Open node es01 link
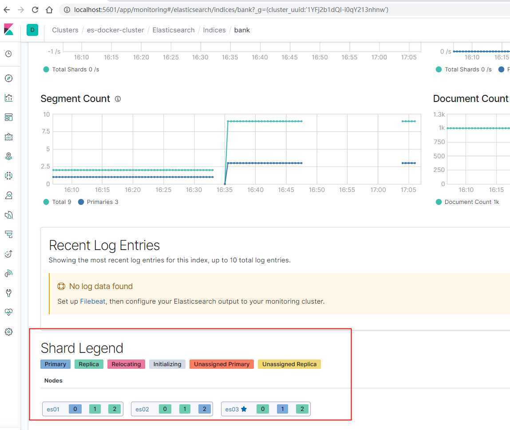This screenshot has height=430, width=510. [x=53, y=409]
